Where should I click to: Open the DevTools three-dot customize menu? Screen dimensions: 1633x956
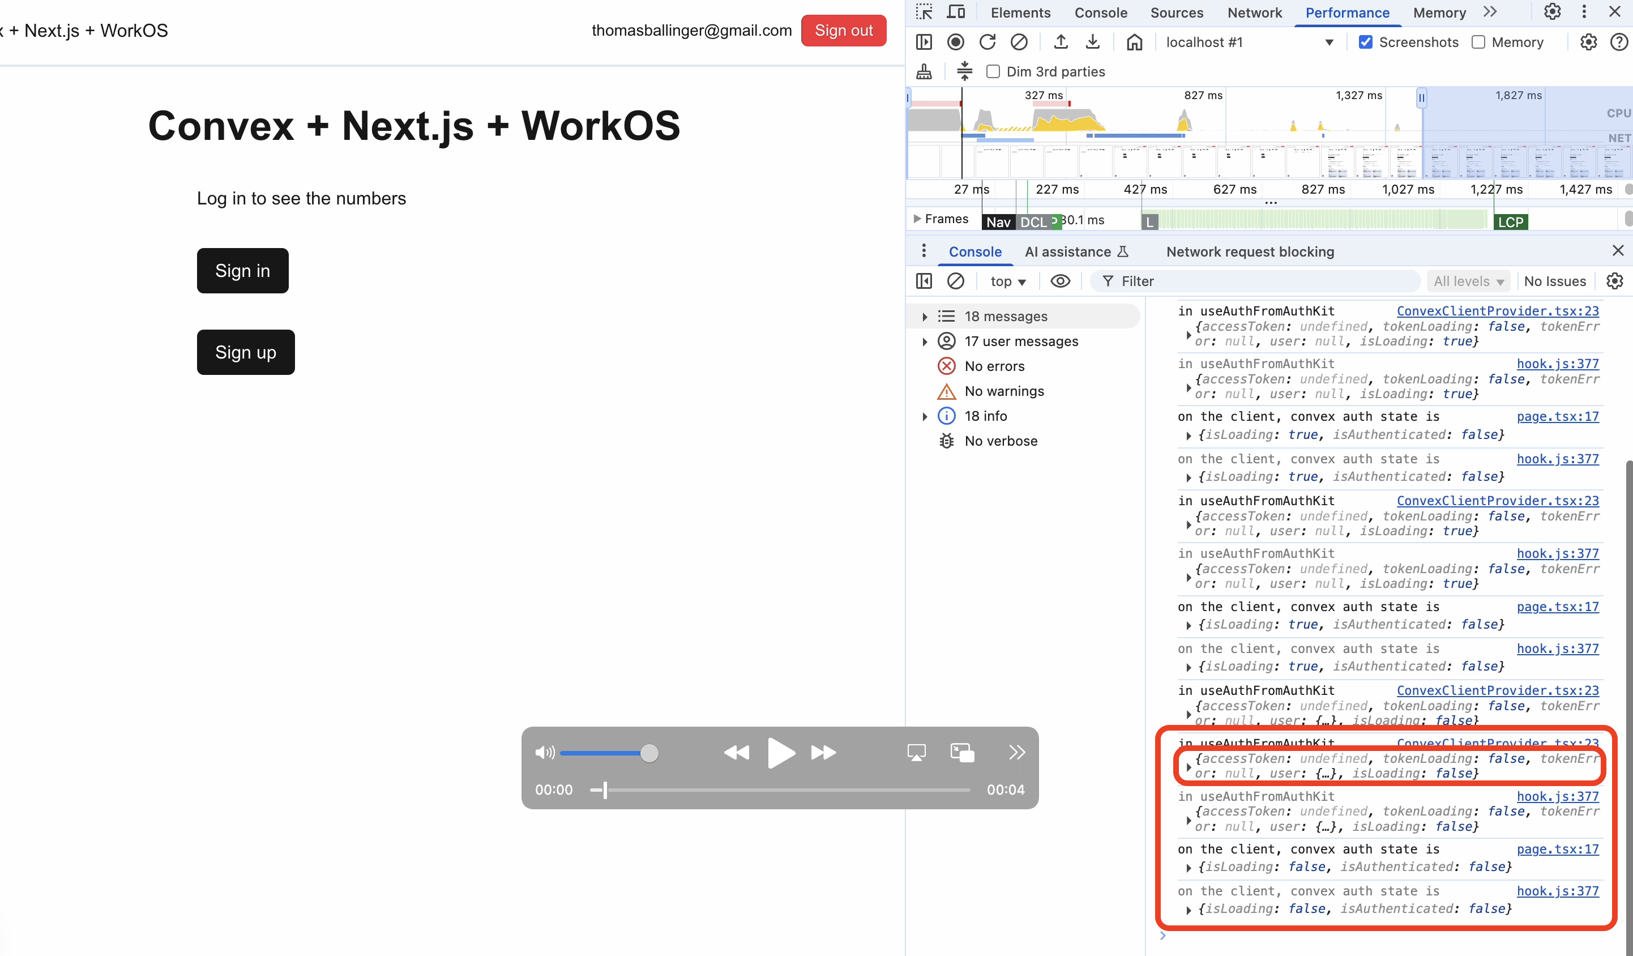coord(1584,12)
